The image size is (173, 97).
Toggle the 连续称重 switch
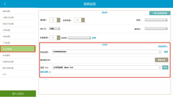click(79, 20)
